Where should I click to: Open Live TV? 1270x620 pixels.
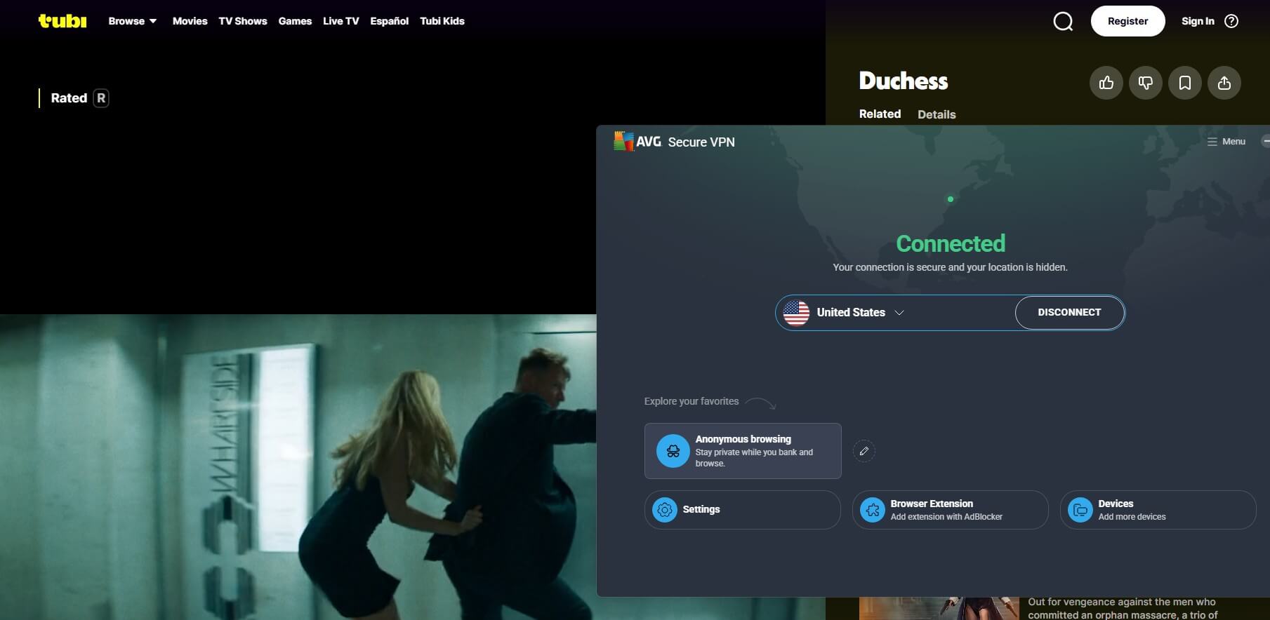click(x=340, y=21)
